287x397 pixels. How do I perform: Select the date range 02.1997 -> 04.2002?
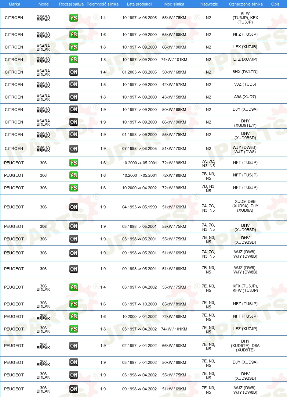pyautogui.click(x=139, y=346)
